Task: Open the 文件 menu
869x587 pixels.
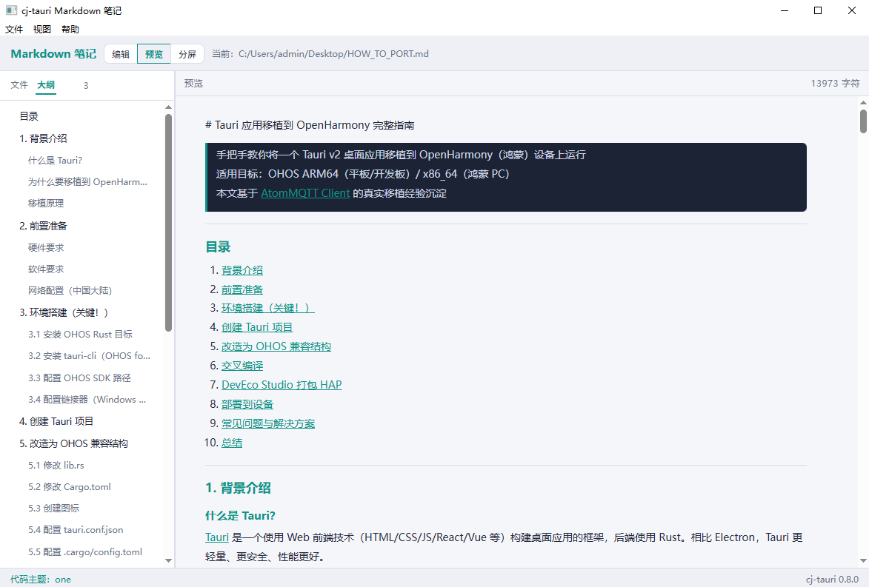Action: click(14, 30)
